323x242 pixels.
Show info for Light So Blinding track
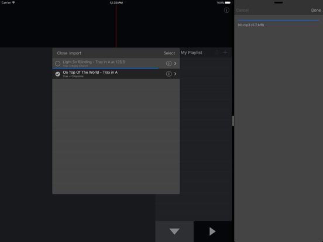click(x=169, y=63)
